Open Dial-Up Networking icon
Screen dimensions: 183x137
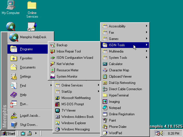[x=105, y=83]
